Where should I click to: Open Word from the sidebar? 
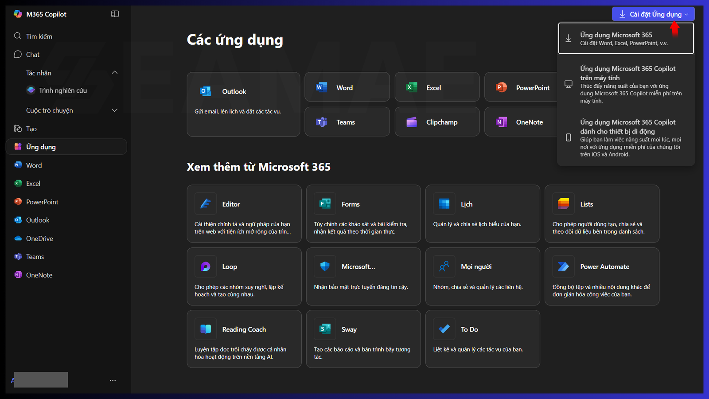click(x=66, y=165)
